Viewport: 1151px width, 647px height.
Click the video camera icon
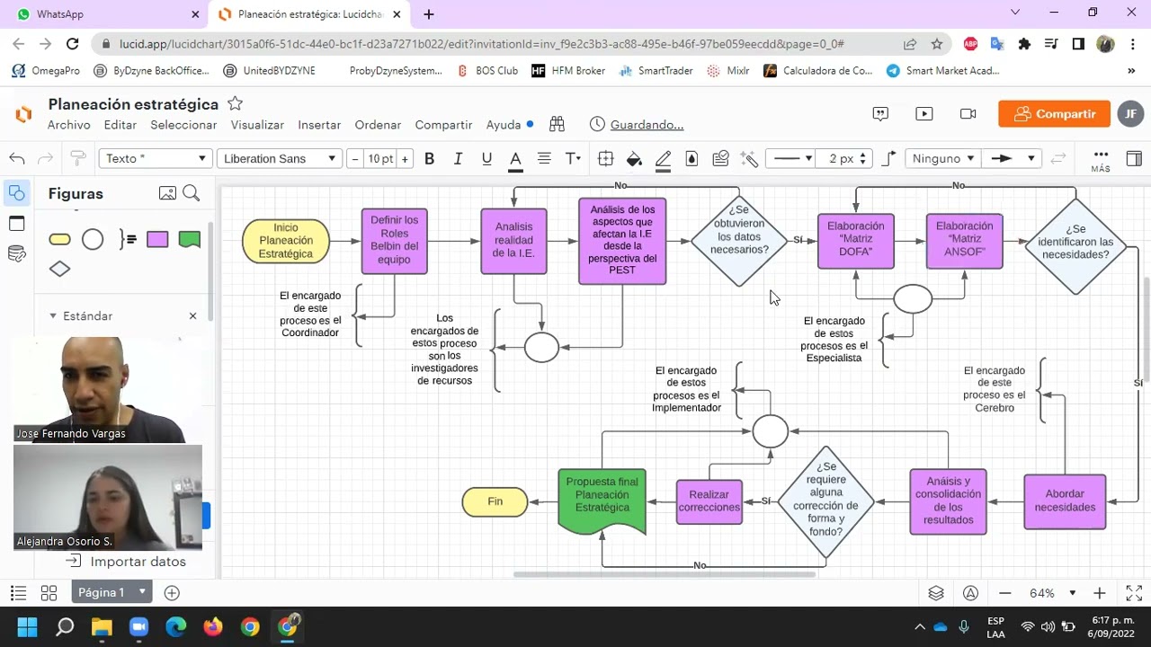pos(968,114)
